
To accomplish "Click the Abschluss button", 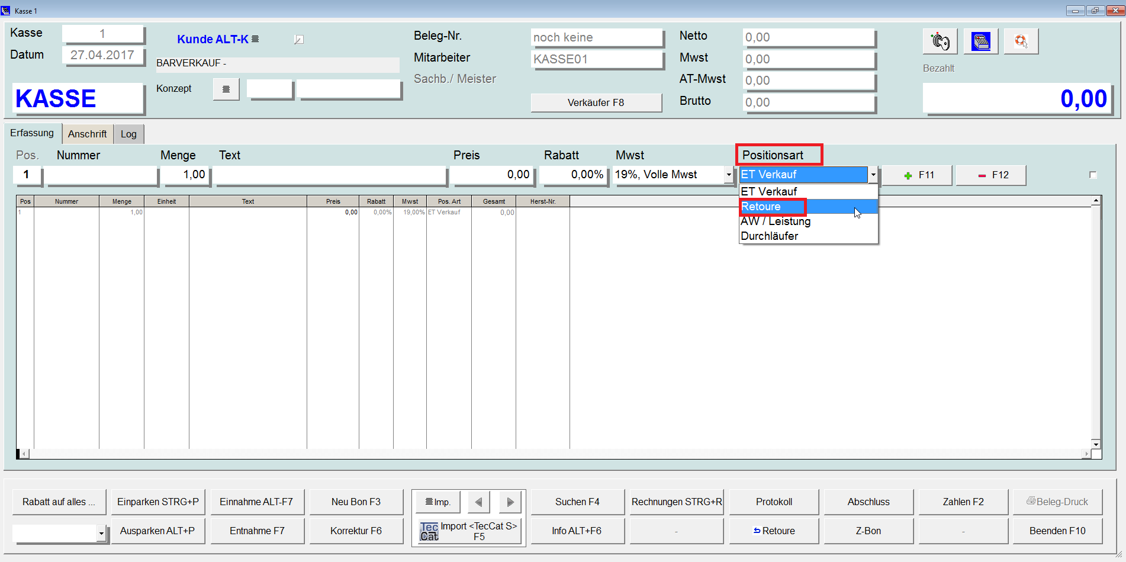I will pos(868,502).
